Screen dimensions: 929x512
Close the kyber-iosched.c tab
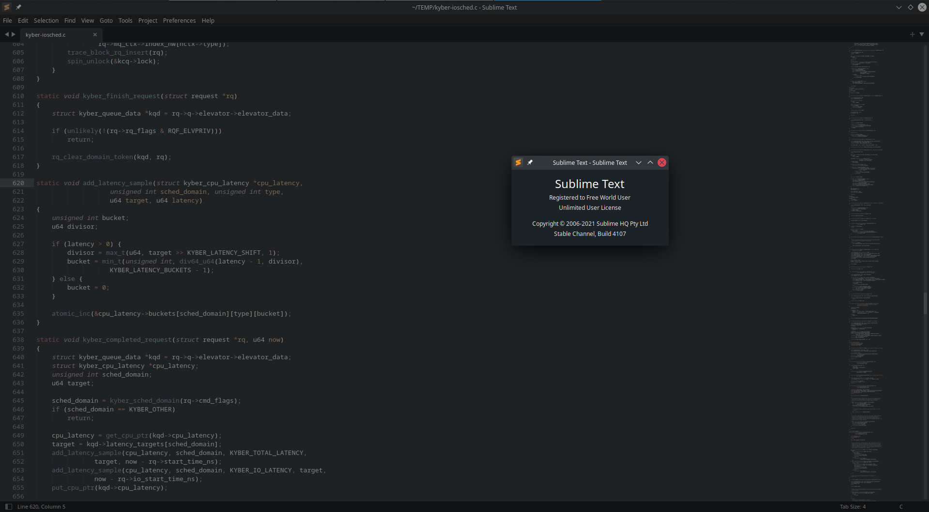coord(95,35)
